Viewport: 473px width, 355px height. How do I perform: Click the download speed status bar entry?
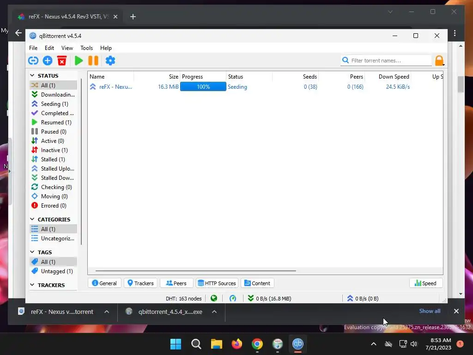coord(269,299)
